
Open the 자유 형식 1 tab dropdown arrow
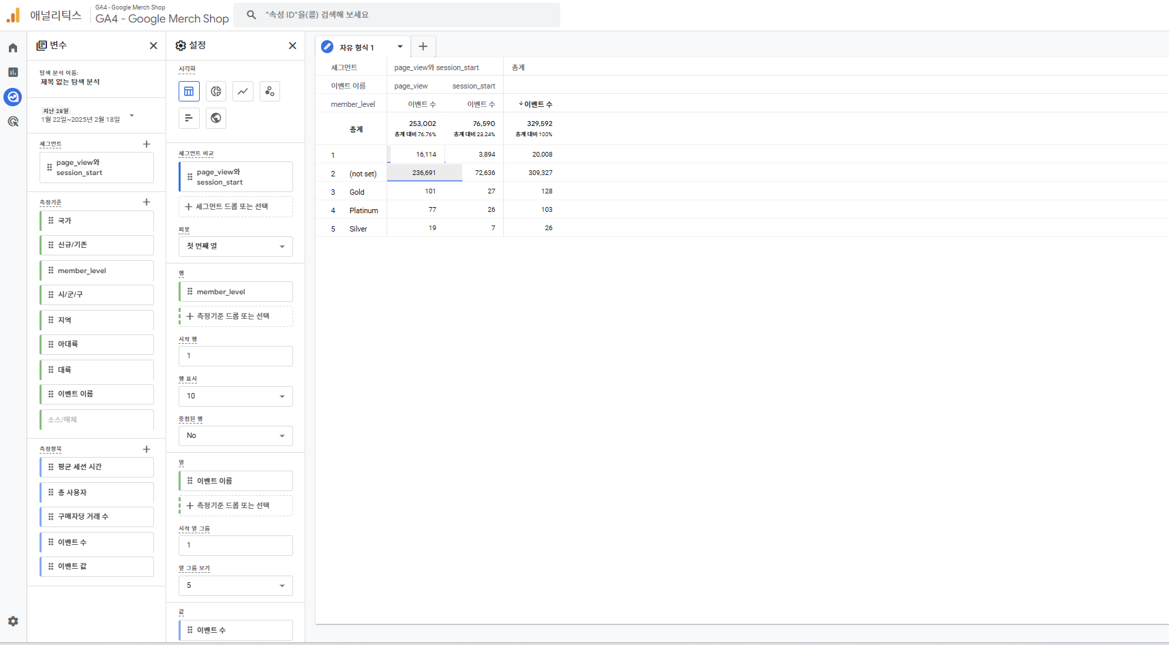tap(400, 47)
